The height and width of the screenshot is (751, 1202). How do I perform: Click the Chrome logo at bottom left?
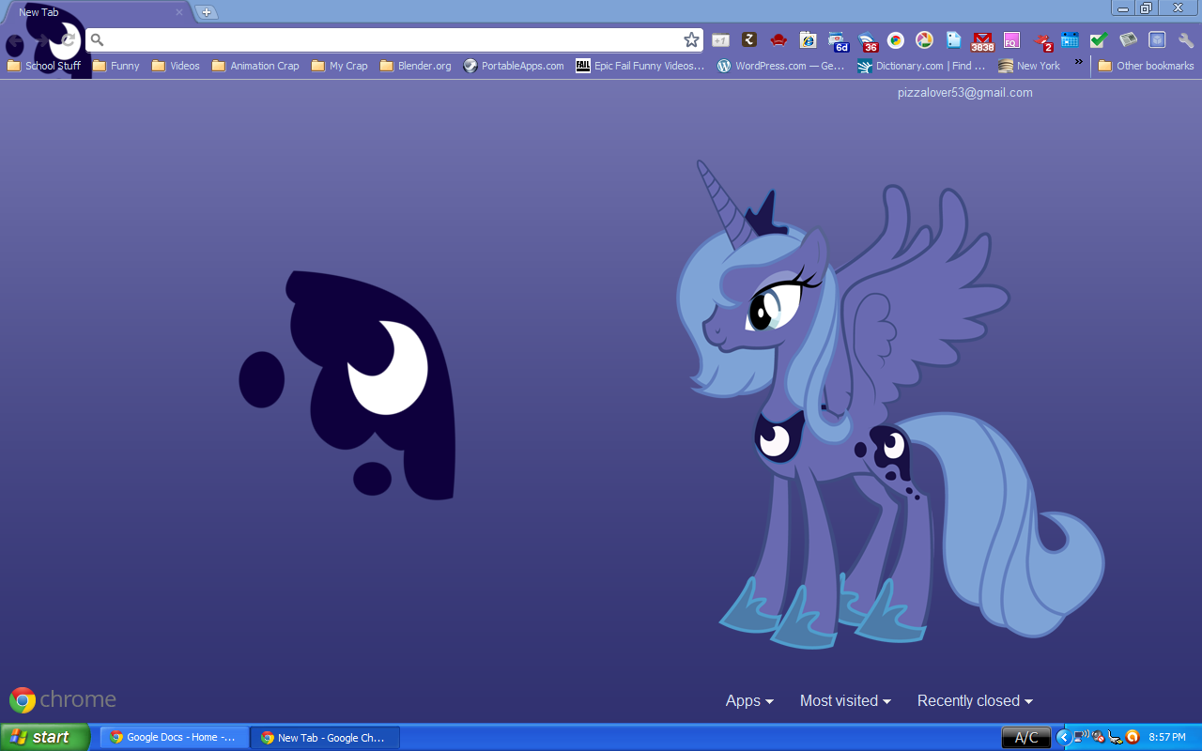62,700
